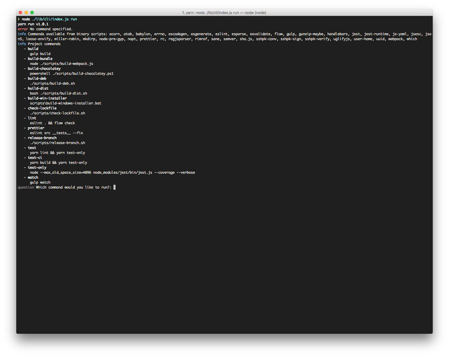Click './scripts/release-branch.sh' line

pyautogui.click(x=57, y=143)
